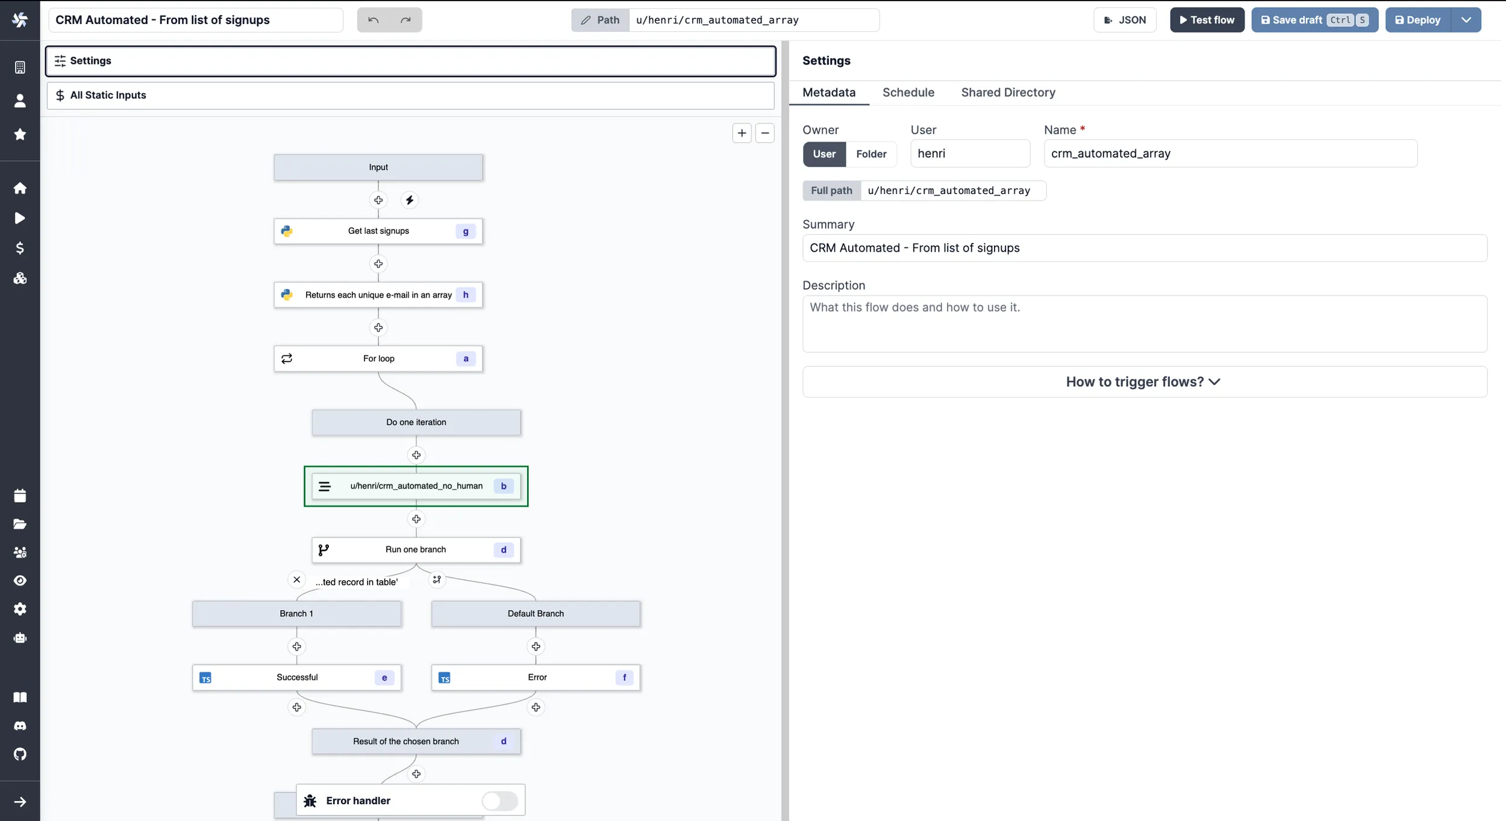1506x821 pixels.
Task: Open All Static Inputs expander
Action: pos(107,95)
